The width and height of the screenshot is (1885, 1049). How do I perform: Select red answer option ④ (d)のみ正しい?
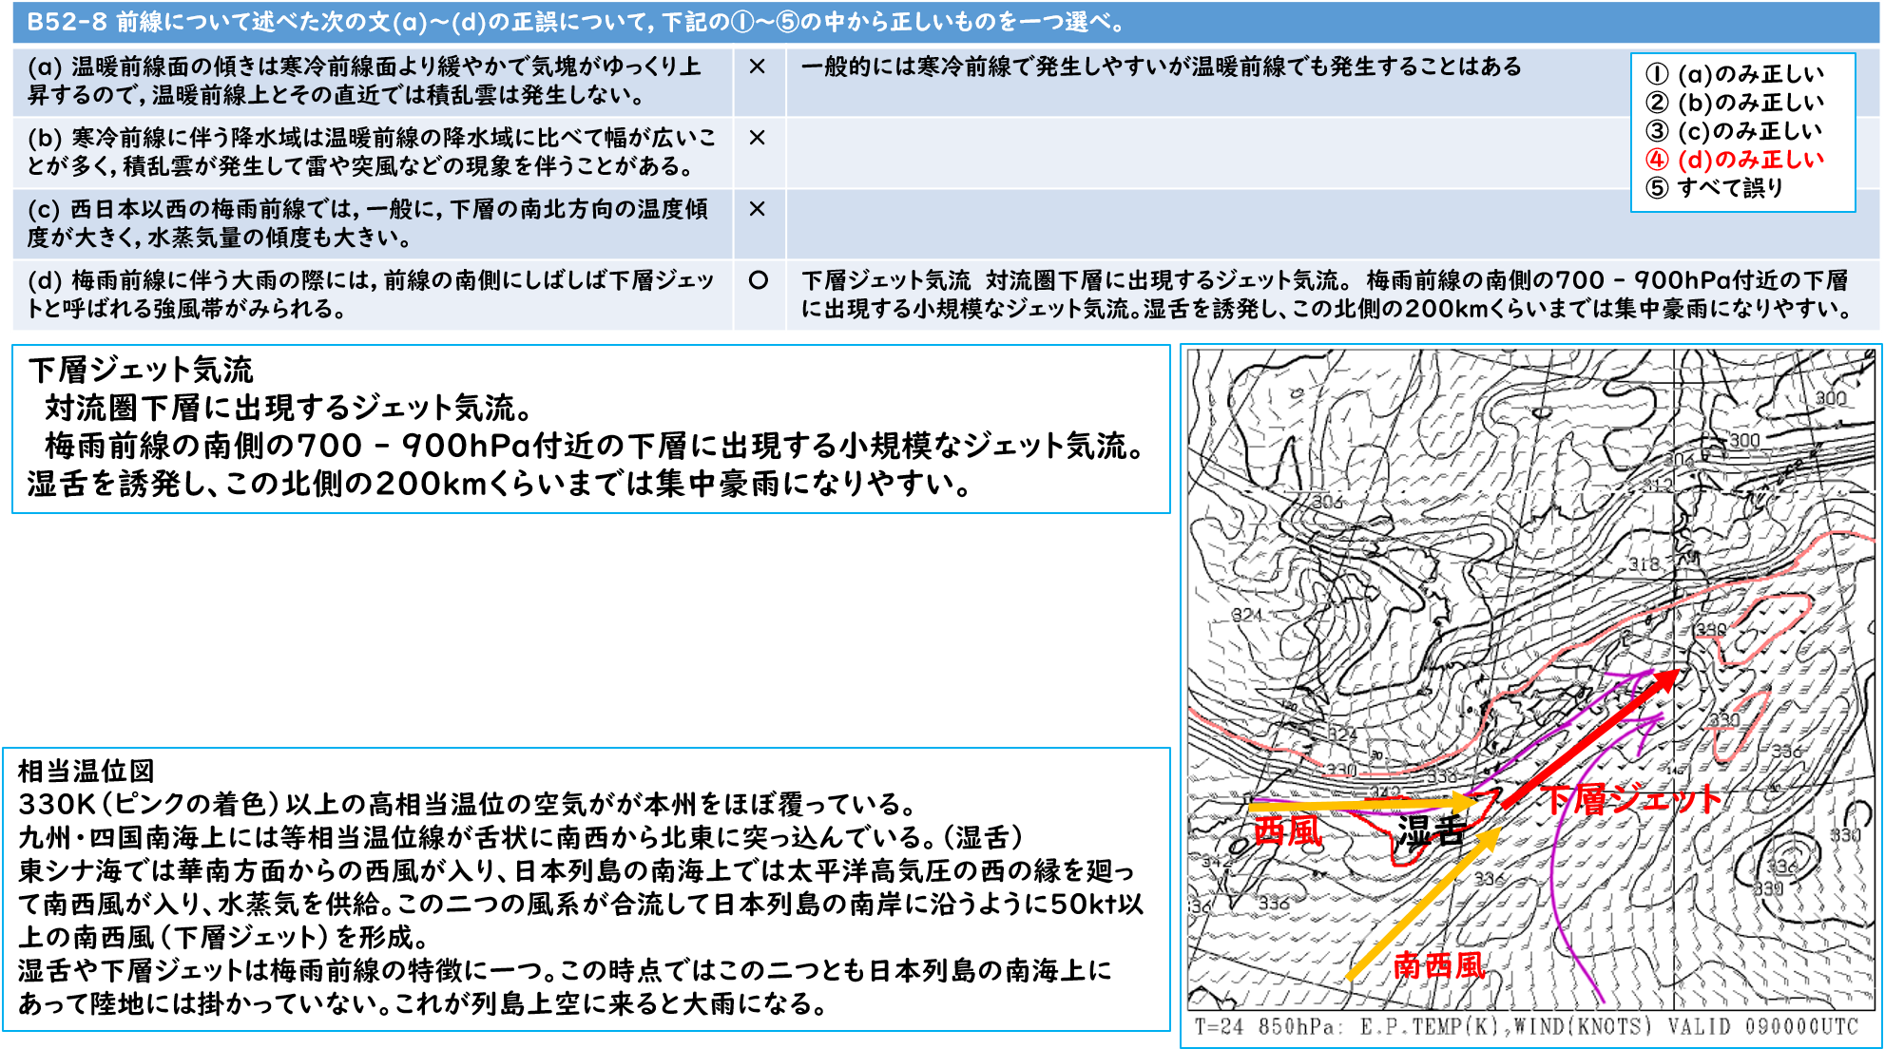pyautogui.click(x=1735, y=160)
